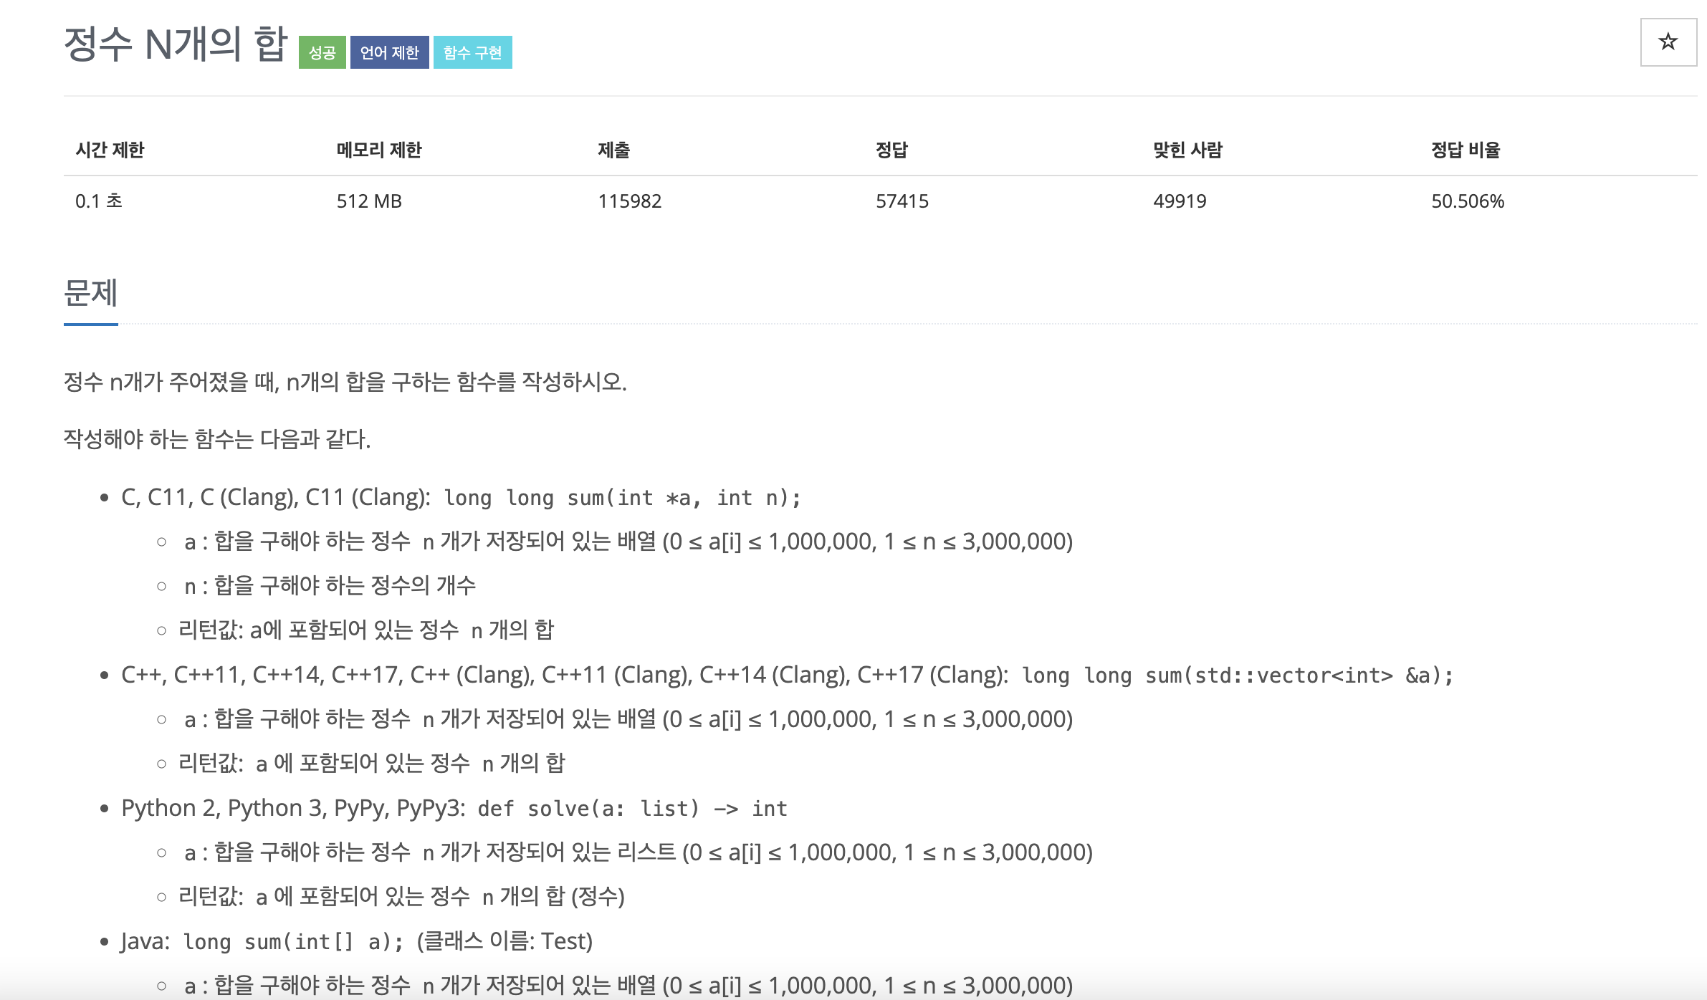Click the cyan 함수 구현 badge
This screenshot has height=1000, width=1707.
tap(472, 52)
